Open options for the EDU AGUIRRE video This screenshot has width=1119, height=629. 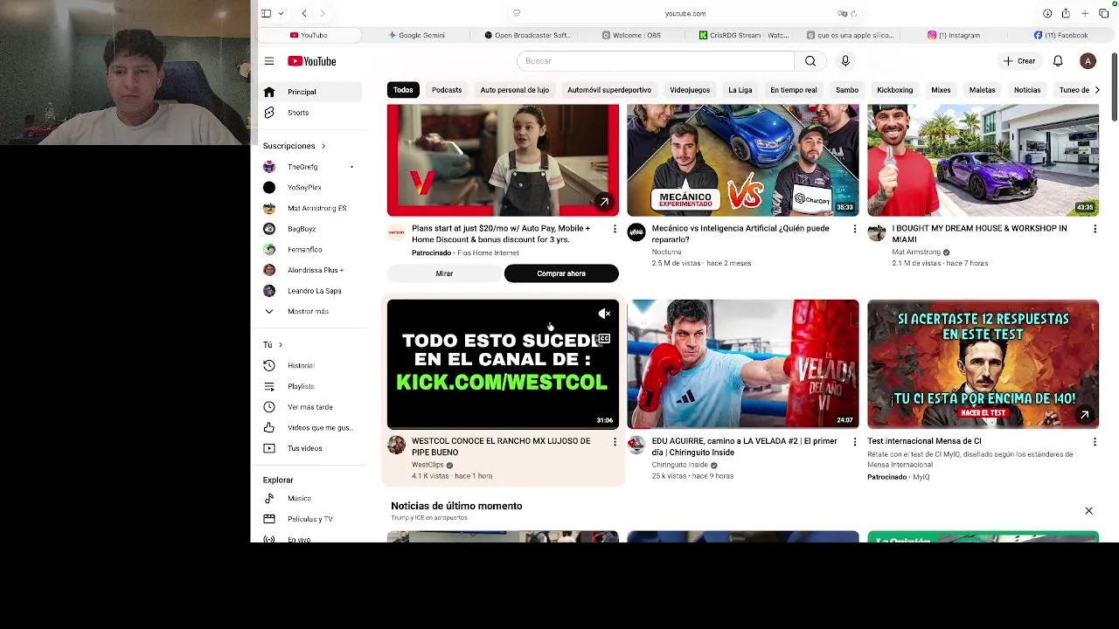[x=855, y=443]
